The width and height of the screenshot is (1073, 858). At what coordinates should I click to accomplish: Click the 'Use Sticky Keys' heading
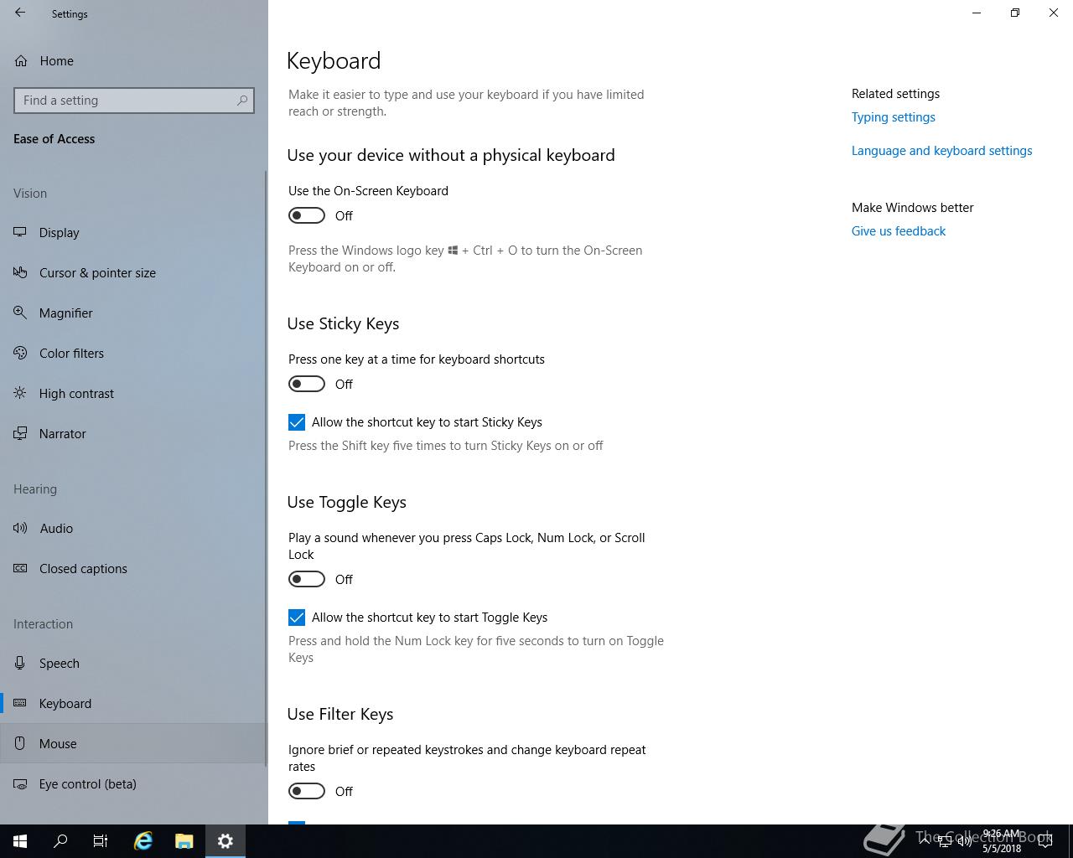(343, 323)
